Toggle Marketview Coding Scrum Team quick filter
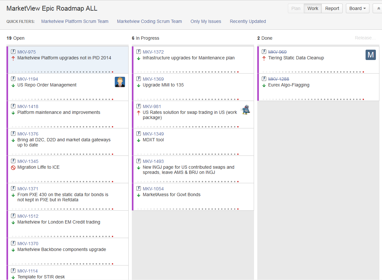Viewport: 382px width, 280px height. point(149,21)
